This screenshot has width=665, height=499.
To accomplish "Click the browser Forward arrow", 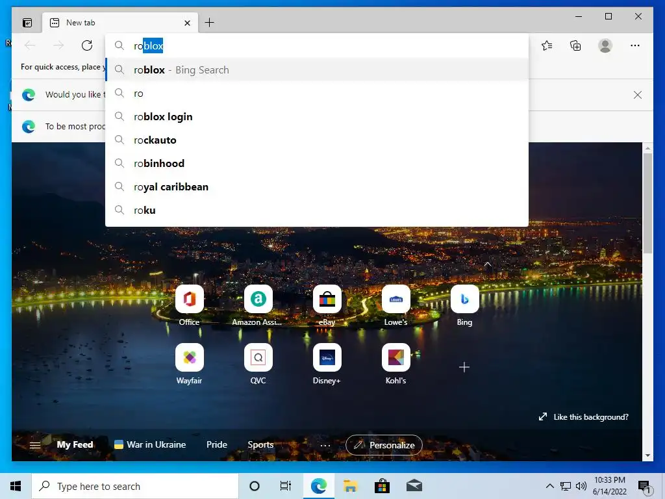I will pyautogui.click(x=58, y=45).
